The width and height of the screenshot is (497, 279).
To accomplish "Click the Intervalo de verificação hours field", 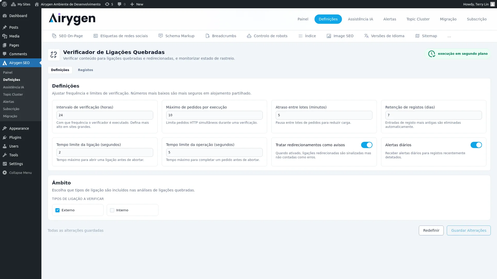I will point(105,115).
